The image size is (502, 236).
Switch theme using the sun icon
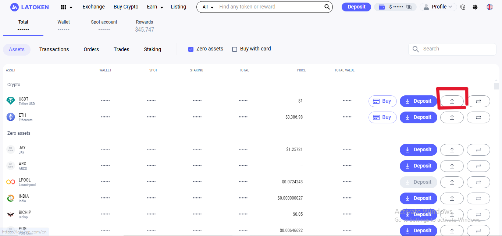475,7
